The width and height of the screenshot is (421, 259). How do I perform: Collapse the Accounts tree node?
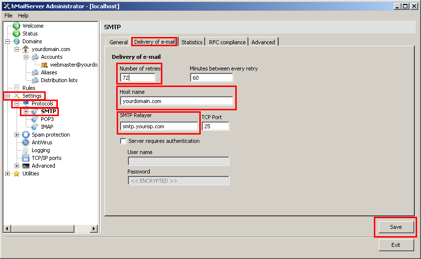26,57
